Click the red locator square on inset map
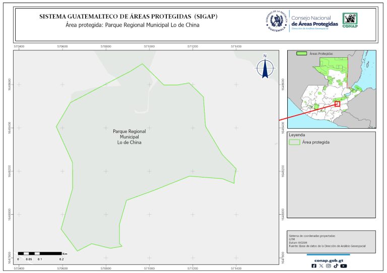 point(337,104)
